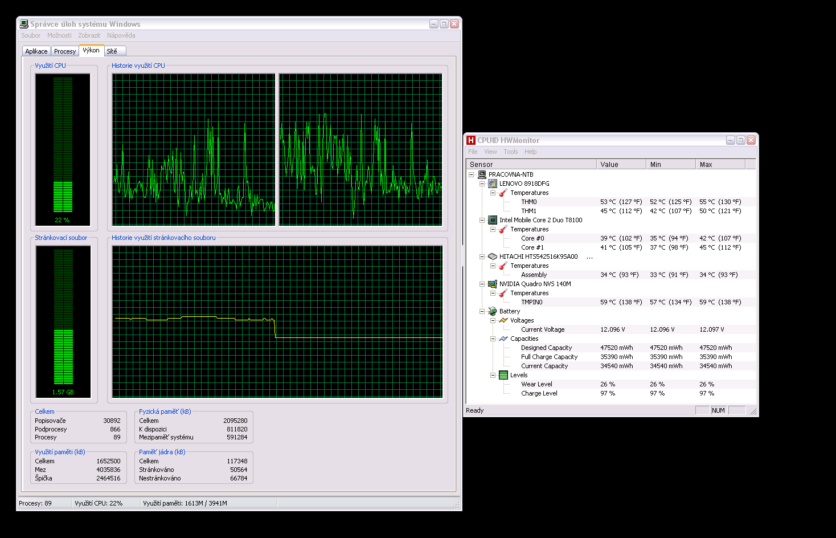
Task: Select the Designed Capacity row
Action: click(612, 348)
